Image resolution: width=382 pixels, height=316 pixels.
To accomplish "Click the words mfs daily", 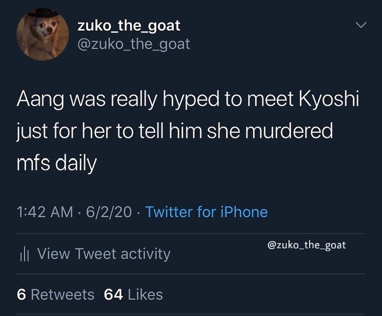I will pos(57,163).
